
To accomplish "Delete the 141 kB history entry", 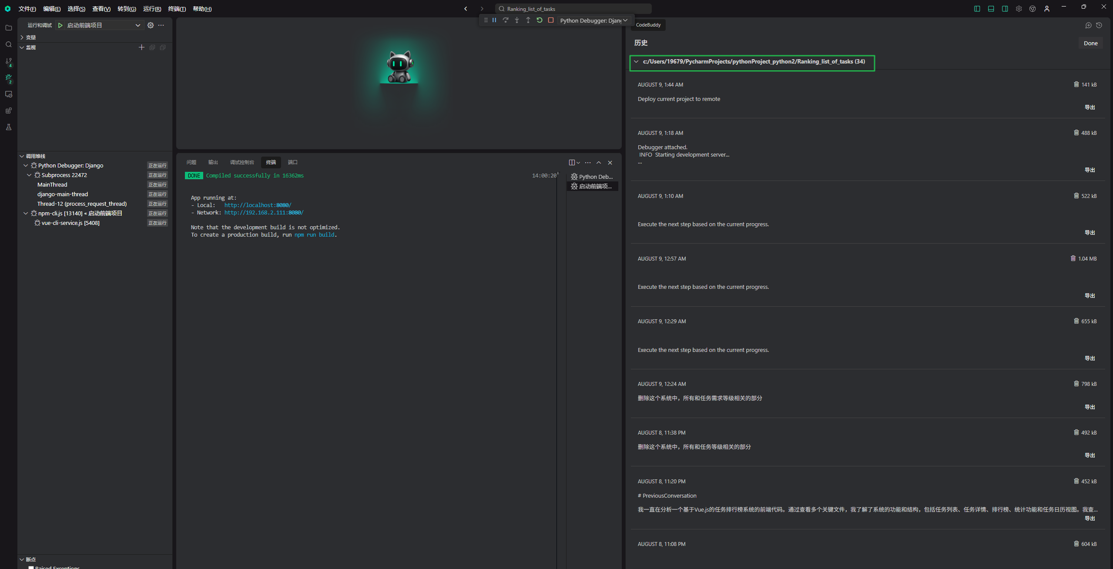I will [1076, 84].
